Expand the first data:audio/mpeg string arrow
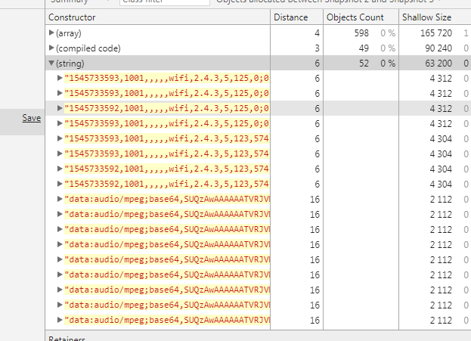This screenshot has height=341, width=471. click(x=60, y=200)
